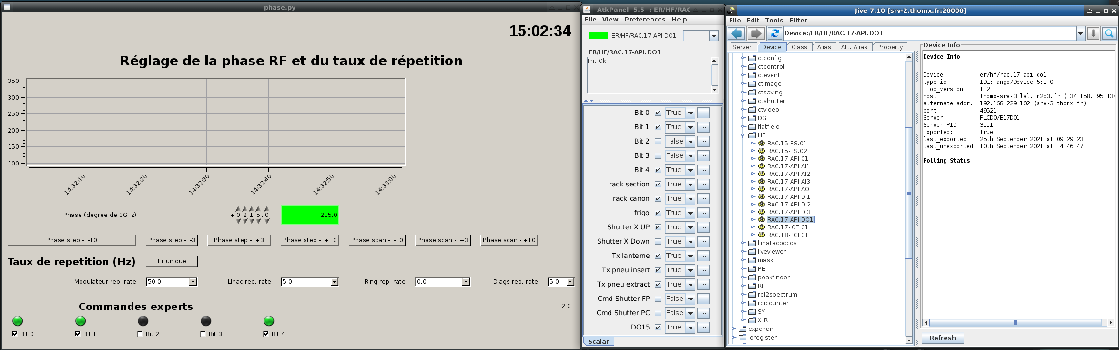Click the Device Info horizontal scrollbar

[x=1015, y=323]
